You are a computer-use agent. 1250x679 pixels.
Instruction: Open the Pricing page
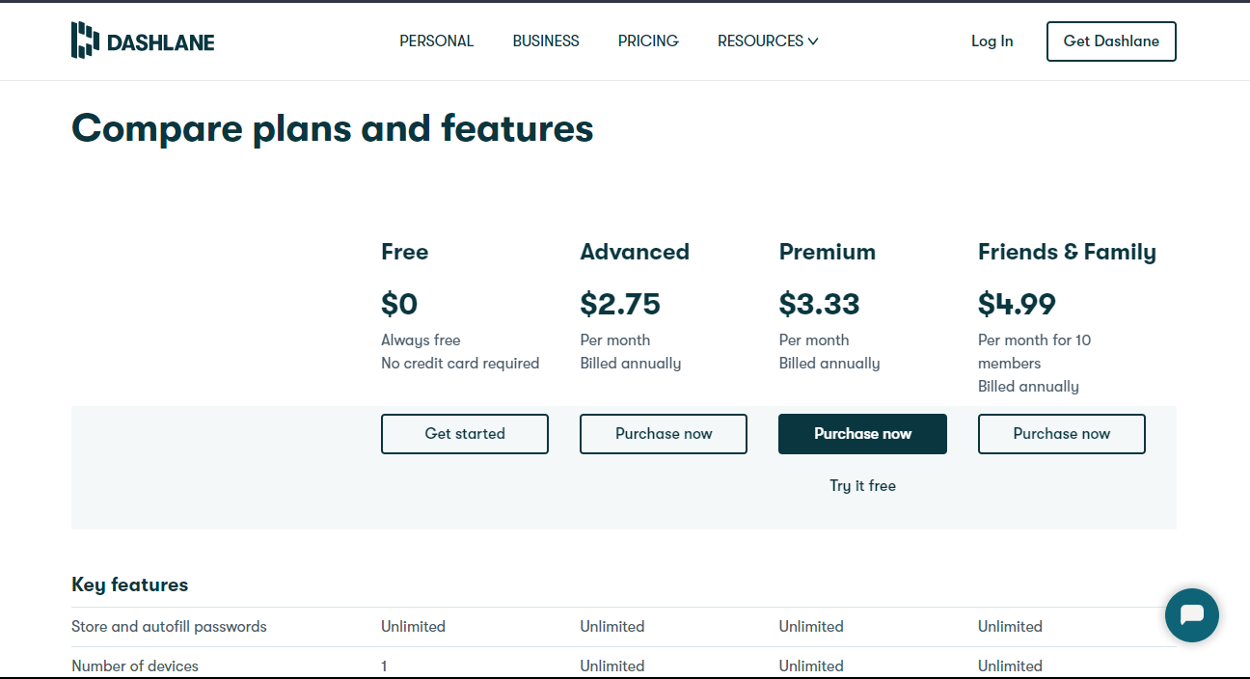click(x=648, y=41)
